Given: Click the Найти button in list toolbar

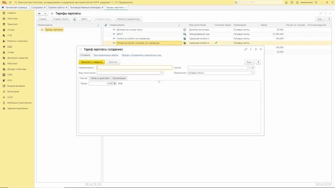Looking at the screenshot, I should (85, 19).
